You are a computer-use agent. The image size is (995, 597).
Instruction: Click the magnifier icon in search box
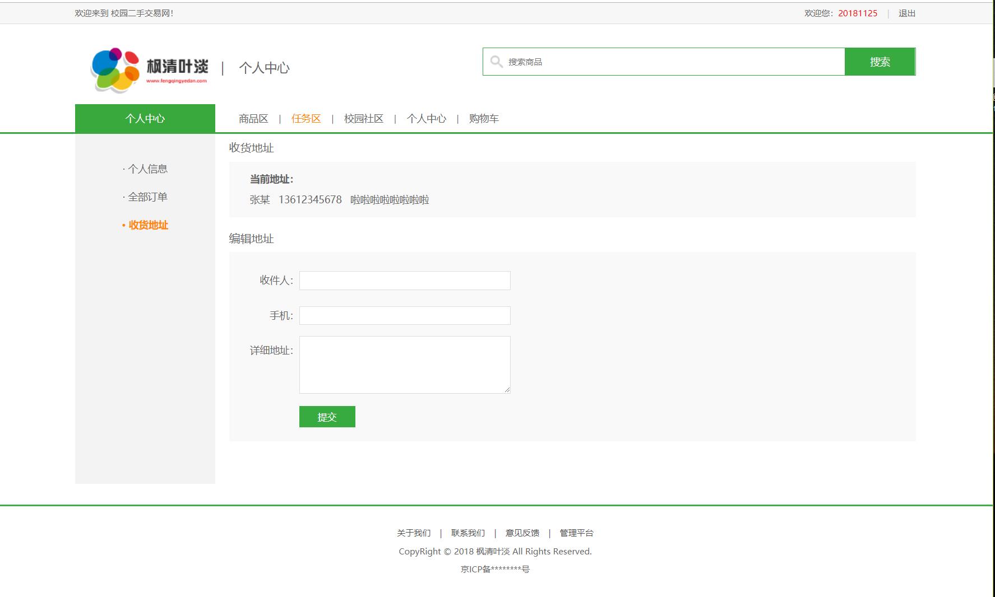coord(496,62)
